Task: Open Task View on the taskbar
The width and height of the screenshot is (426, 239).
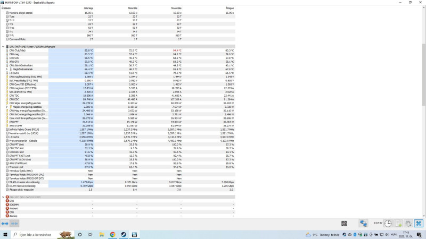Action: 91,235
